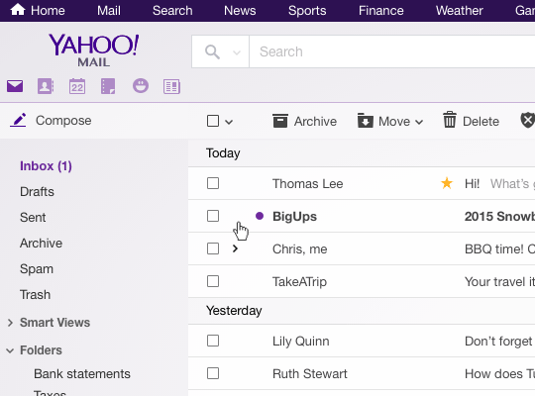
Task: Click the 'BBQ time!' subject text
Action: 493,249
